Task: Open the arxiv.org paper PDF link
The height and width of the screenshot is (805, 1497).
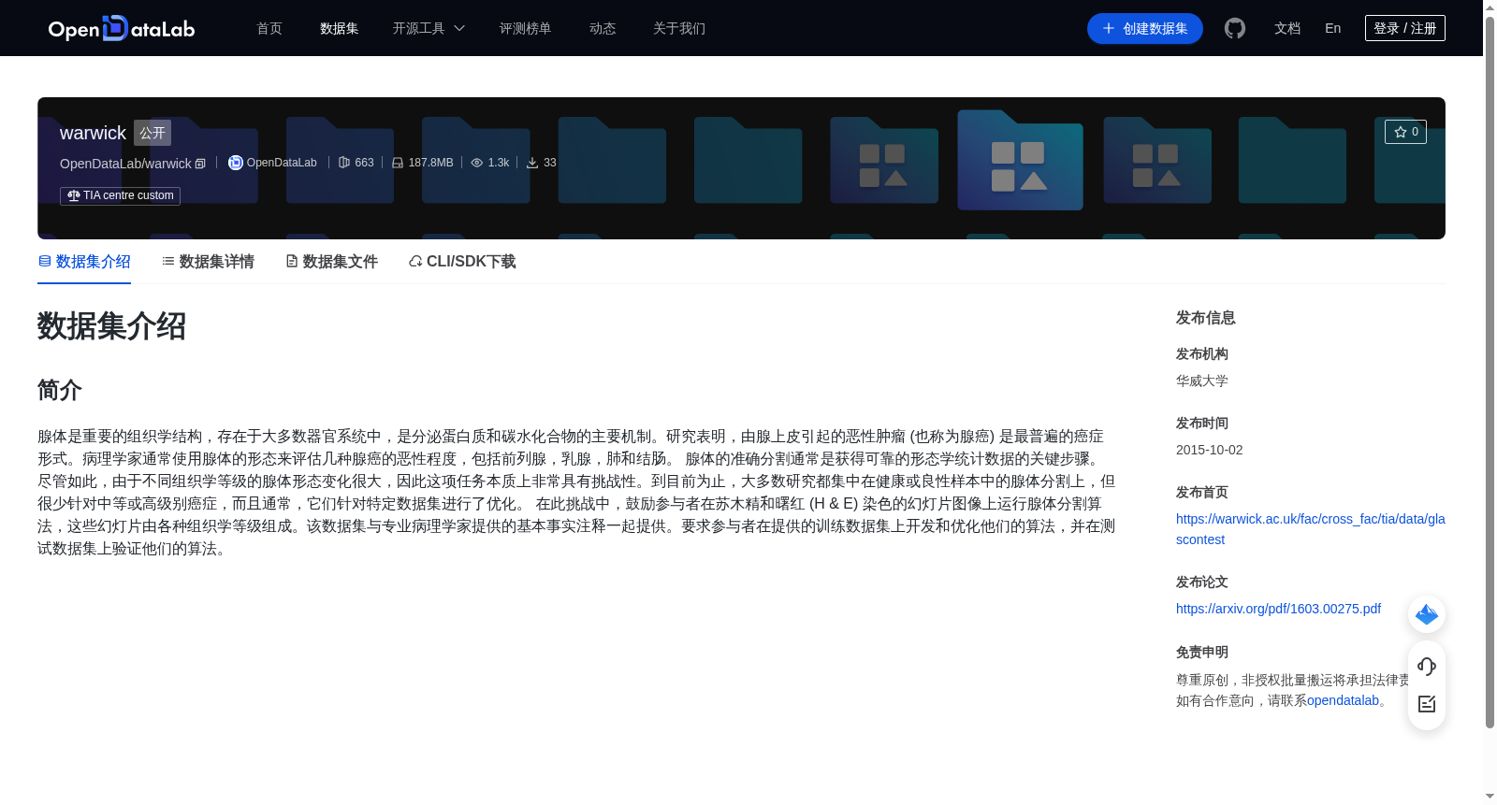Action: click(x=1278, y=609)
